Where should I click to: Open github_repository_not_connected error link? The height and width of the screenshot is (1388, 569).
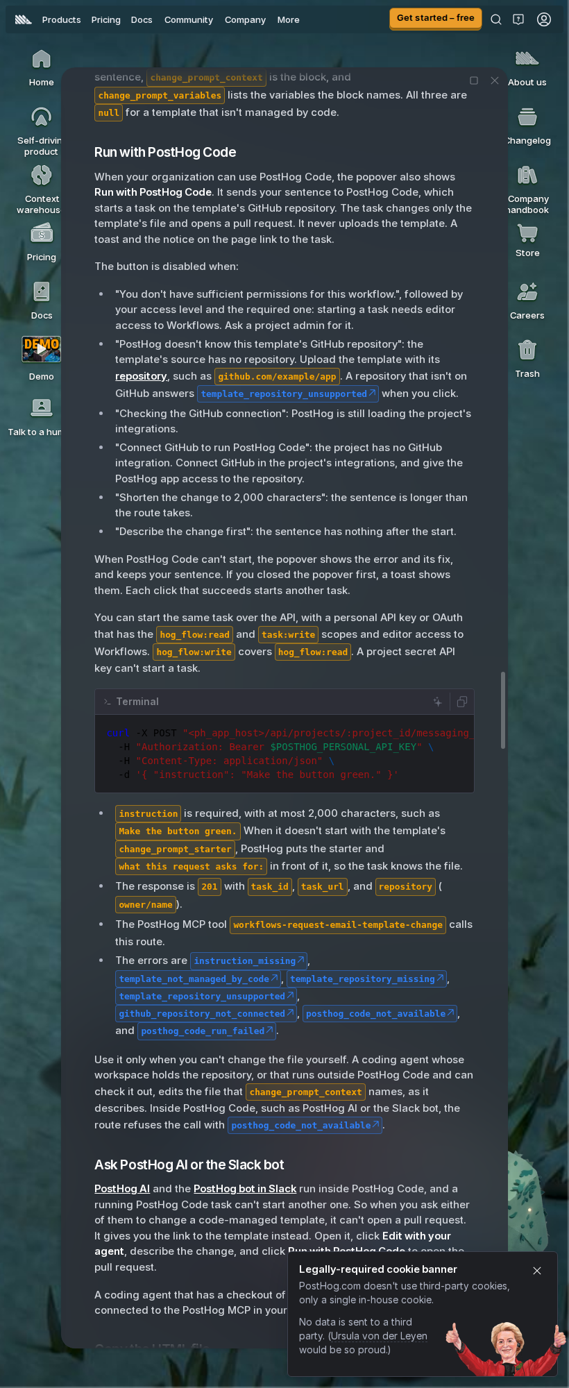coord(207,1013)
